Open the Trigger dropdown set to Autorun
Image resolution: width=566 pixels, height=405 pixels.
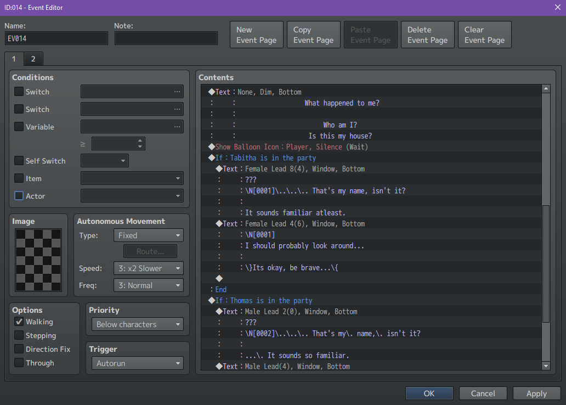pyautogui.click(x=138, y=363)
